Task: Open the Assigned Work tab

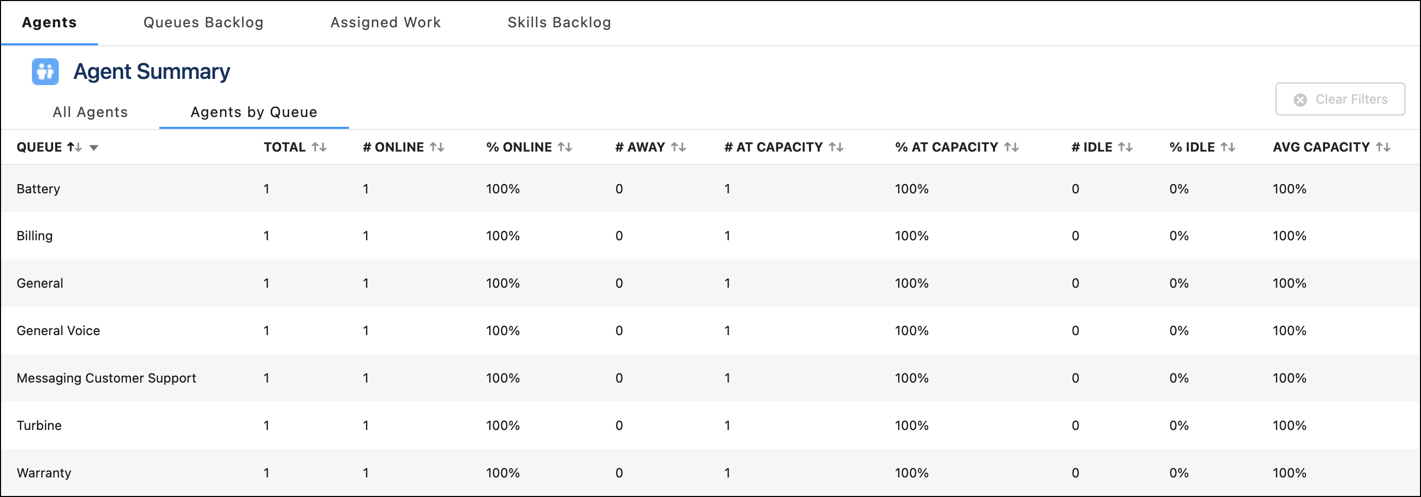Action: (x=385, y=22)
